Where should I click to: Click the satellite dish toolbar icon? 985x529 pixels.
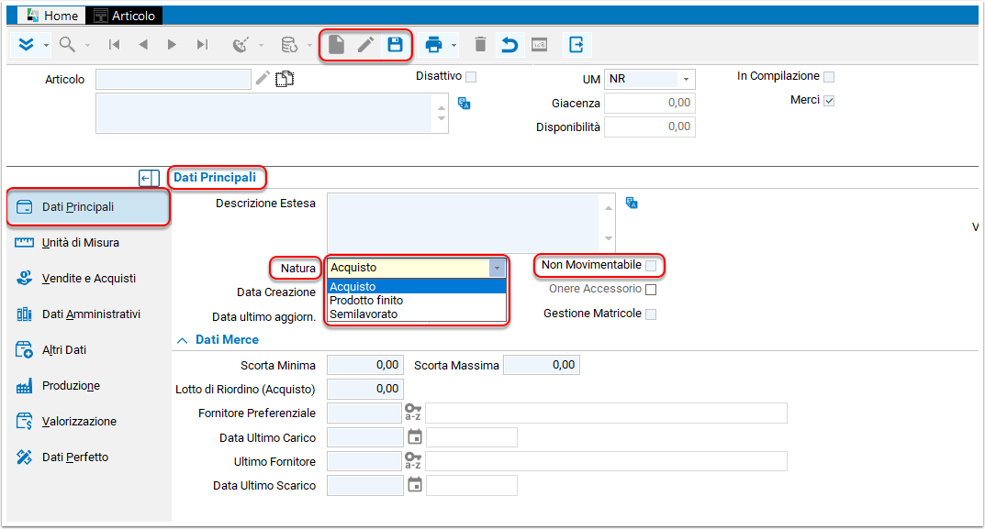(241, 45)
